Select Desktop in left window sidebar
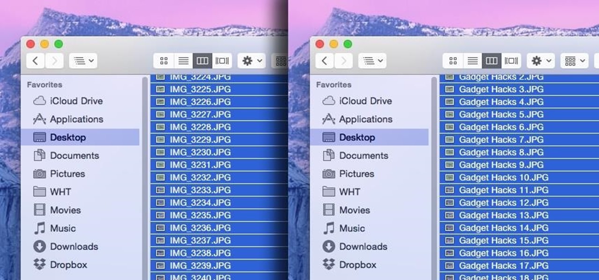 [x=80, y=137]
